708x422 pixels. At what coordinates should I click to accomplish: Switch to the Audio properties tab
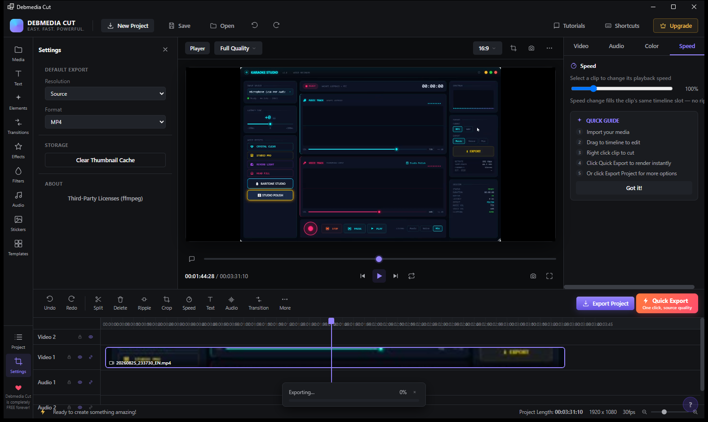[616, 46]
